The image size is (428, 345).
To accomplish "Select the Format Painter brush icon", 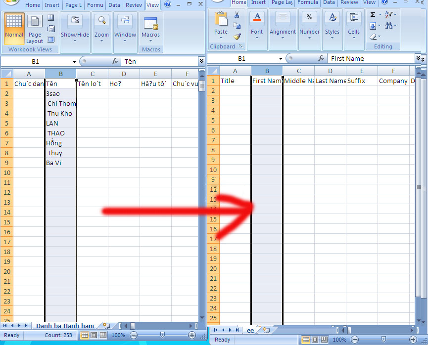I will 237,37.
